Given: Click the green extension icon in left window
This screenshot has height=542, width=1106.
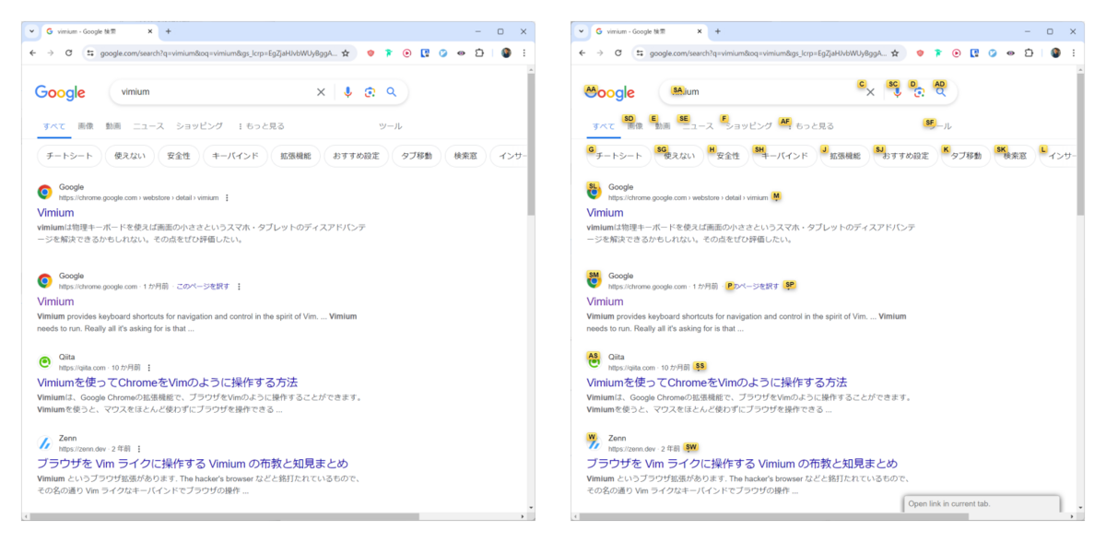Looking at the screenshot, I should 389,53.
